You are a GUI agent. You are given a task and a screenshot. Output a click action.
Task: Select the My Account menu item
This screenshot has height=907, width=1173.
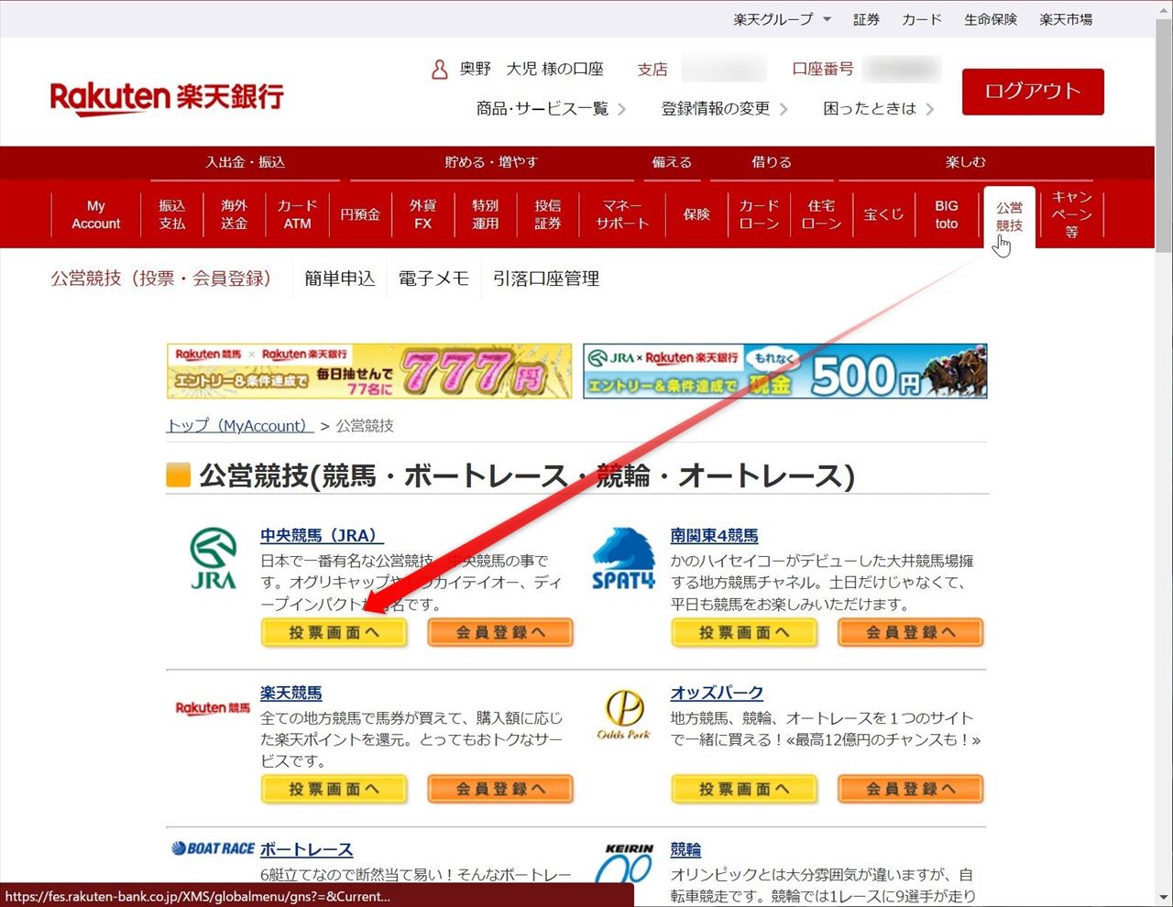click(96, 214)
